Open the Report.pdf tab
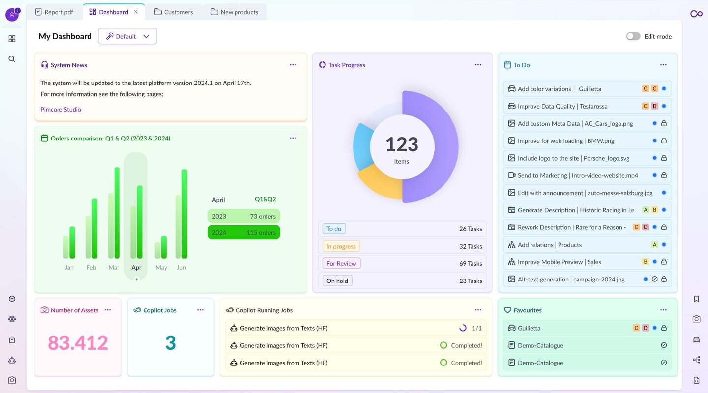Viewport: 708px width, 393px height. pos(54,12)
